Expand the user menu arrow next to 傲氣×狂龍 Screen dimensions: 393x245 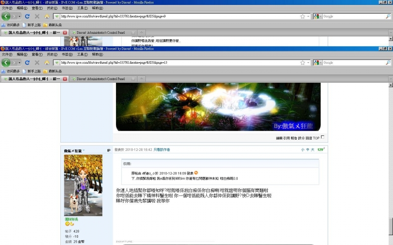(x=84, y=150)
